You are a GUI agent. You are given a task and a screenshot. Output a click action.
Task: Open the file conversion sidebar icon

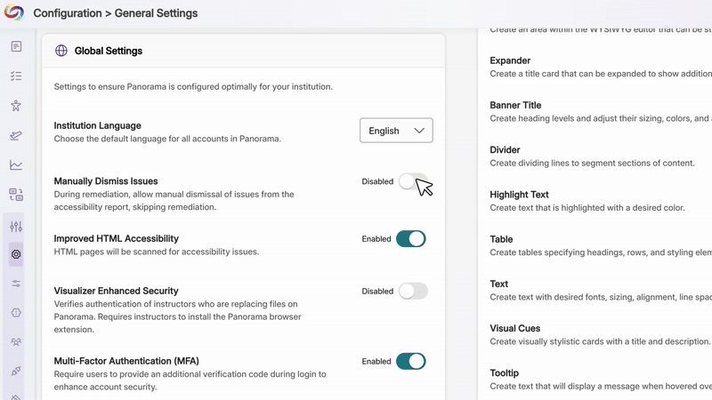tap(16, 195)
